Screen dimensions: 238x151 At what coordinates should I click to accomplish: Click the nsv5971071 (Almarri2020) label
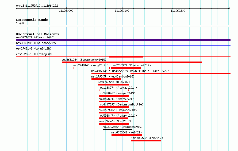pos(35,37)
